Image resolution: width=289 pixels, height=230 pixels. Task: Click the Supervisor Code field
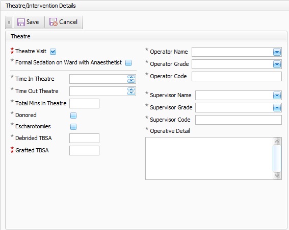point(239,120)
